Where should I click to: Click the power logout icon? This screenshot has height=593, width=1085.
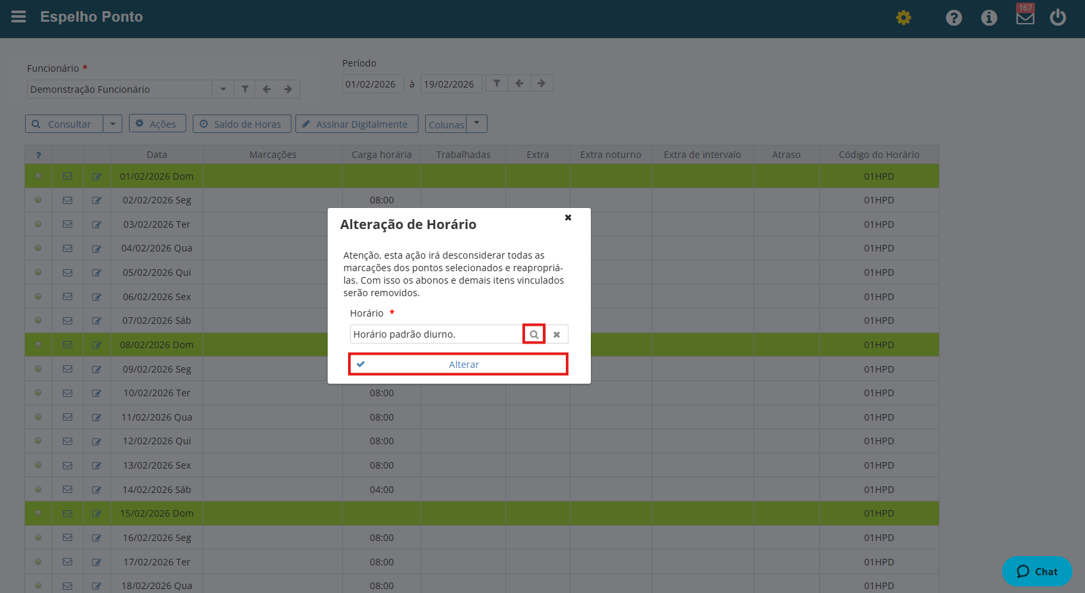(1057, 17)
